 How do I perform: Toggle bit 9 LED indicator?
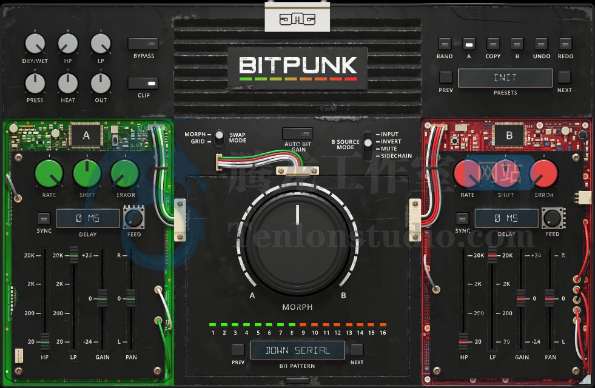(303, 325)
